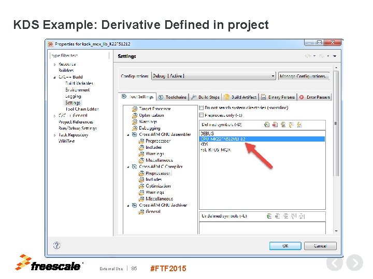Open Tool Chain Editor page

click(x=82, y=109)
